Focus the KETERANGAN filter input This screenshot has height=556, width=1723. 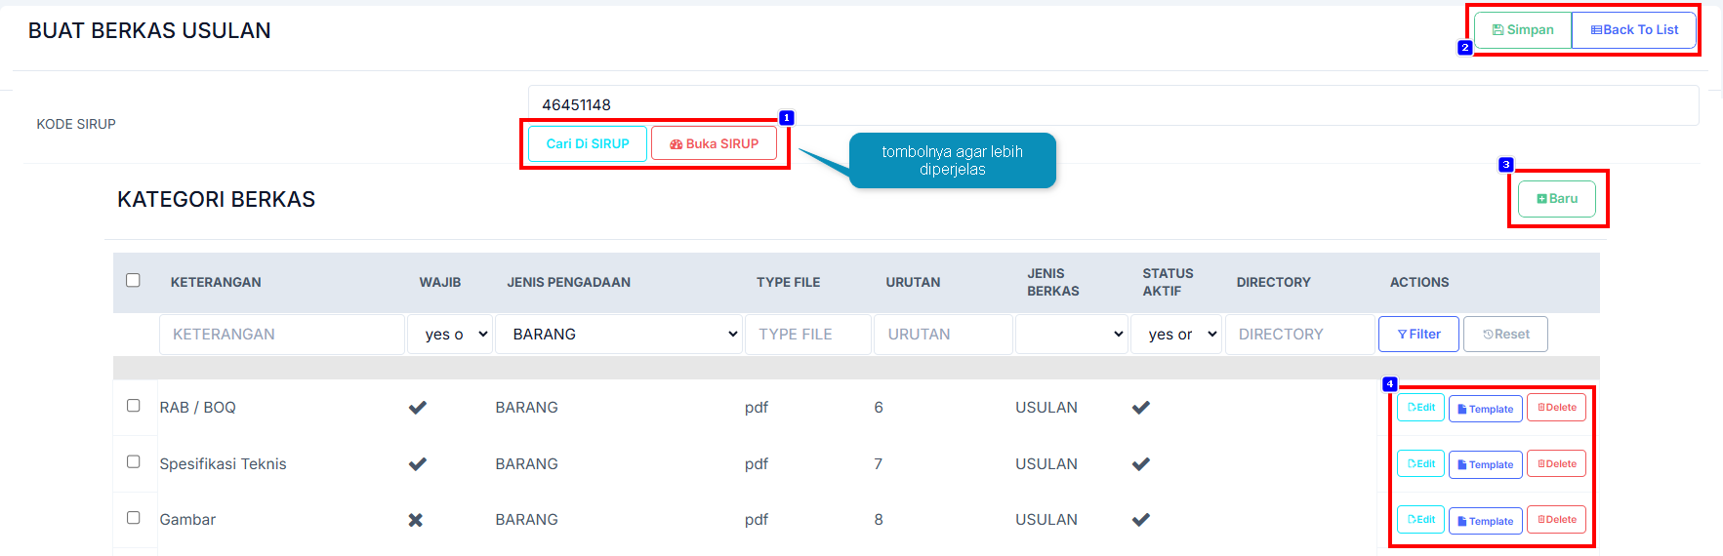pos(282,334)
